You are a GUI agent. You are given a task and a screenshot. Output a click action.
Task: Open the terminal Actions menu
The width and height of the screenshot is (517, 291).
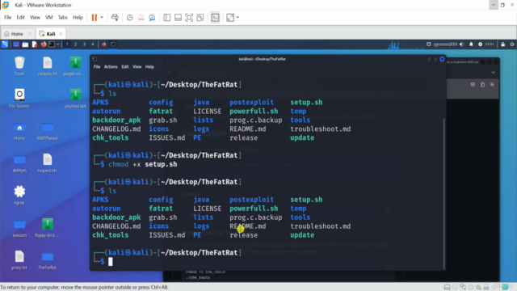pos(111,66)
